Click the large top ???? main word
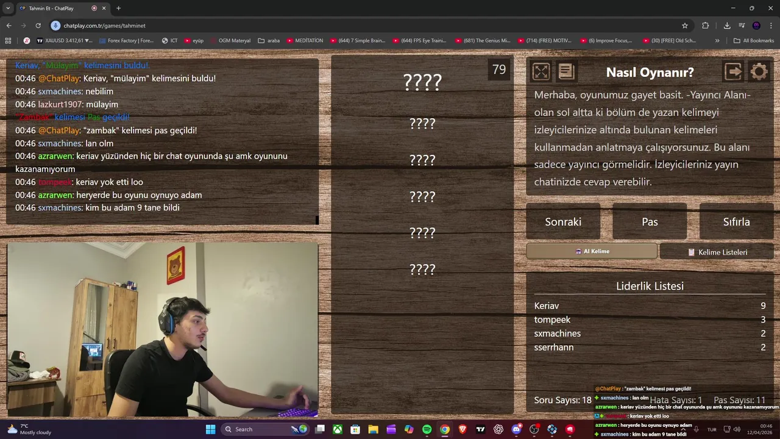This screenshot has height=439, width=780. click(x=422, y=82)
